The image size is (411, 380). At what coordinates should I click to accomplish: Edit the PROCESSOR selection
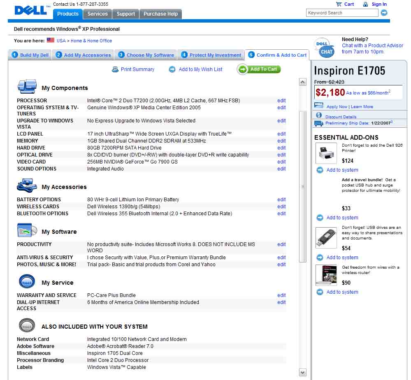[x=281, y=101]
